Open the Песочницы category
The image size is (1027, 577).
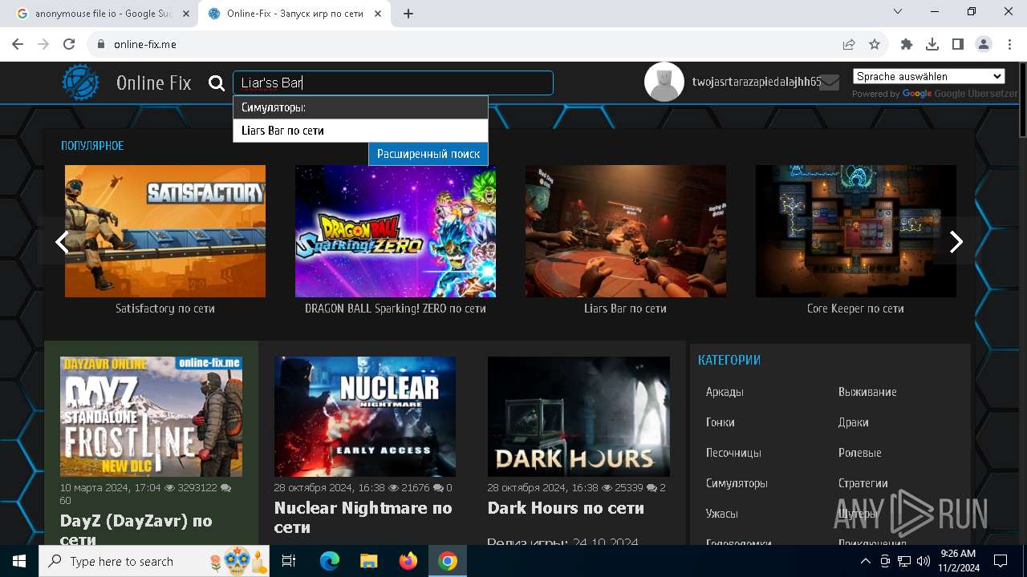click(x=733, y=453)
